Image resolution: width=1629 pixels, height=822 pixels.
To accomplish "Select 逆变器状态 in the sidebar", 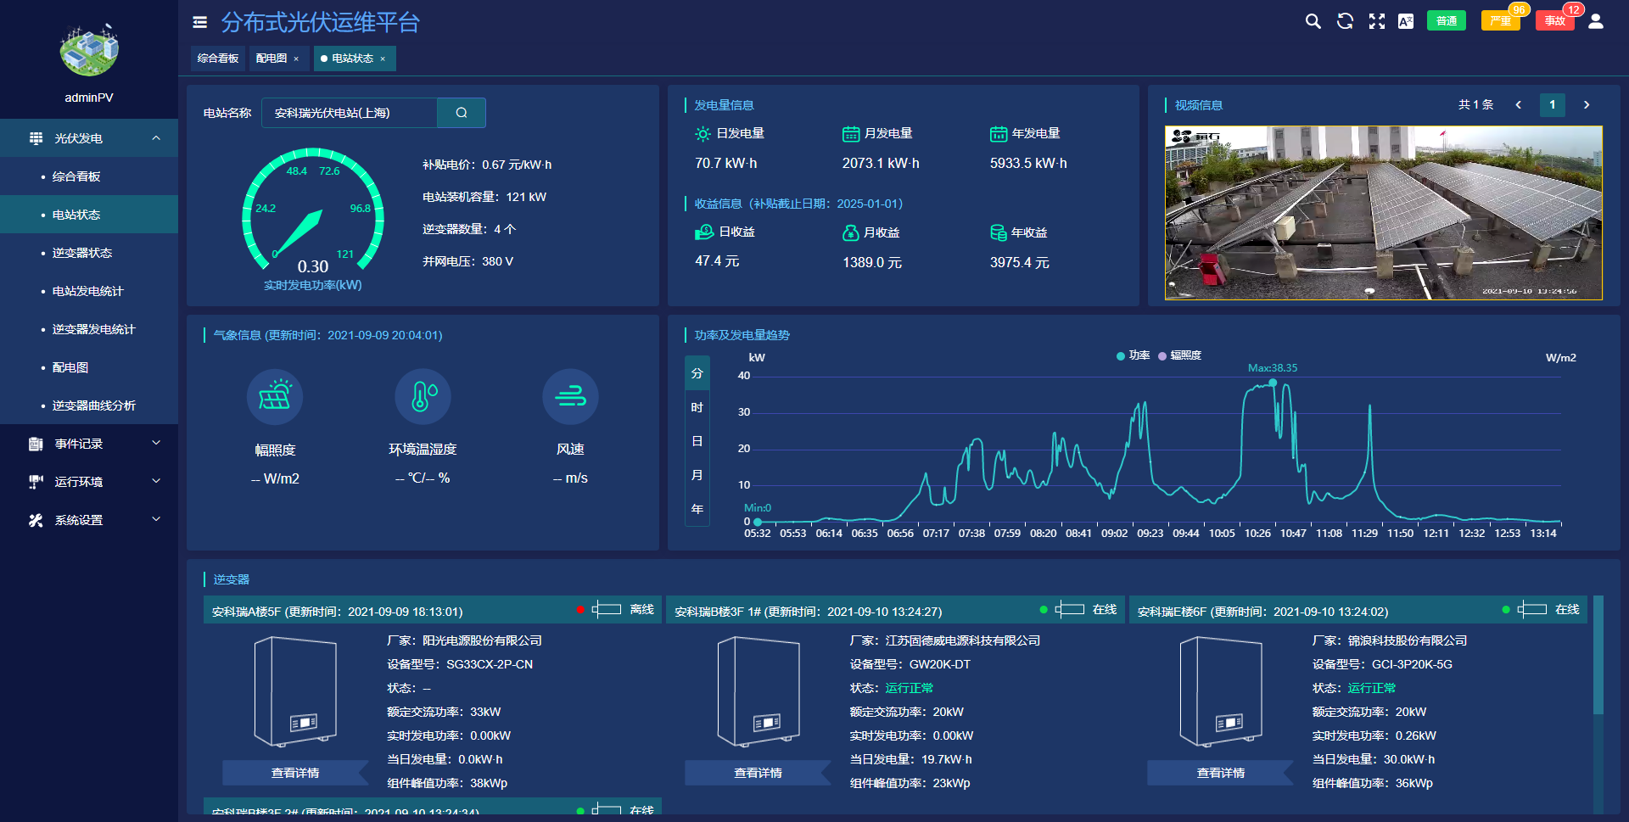I will click(82, 253).
